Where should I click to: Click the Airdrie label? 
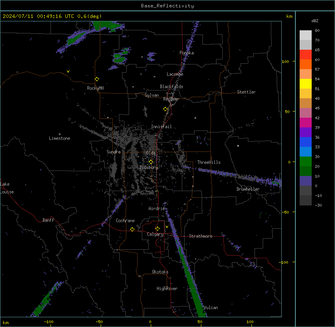click(x=157, y=209)
